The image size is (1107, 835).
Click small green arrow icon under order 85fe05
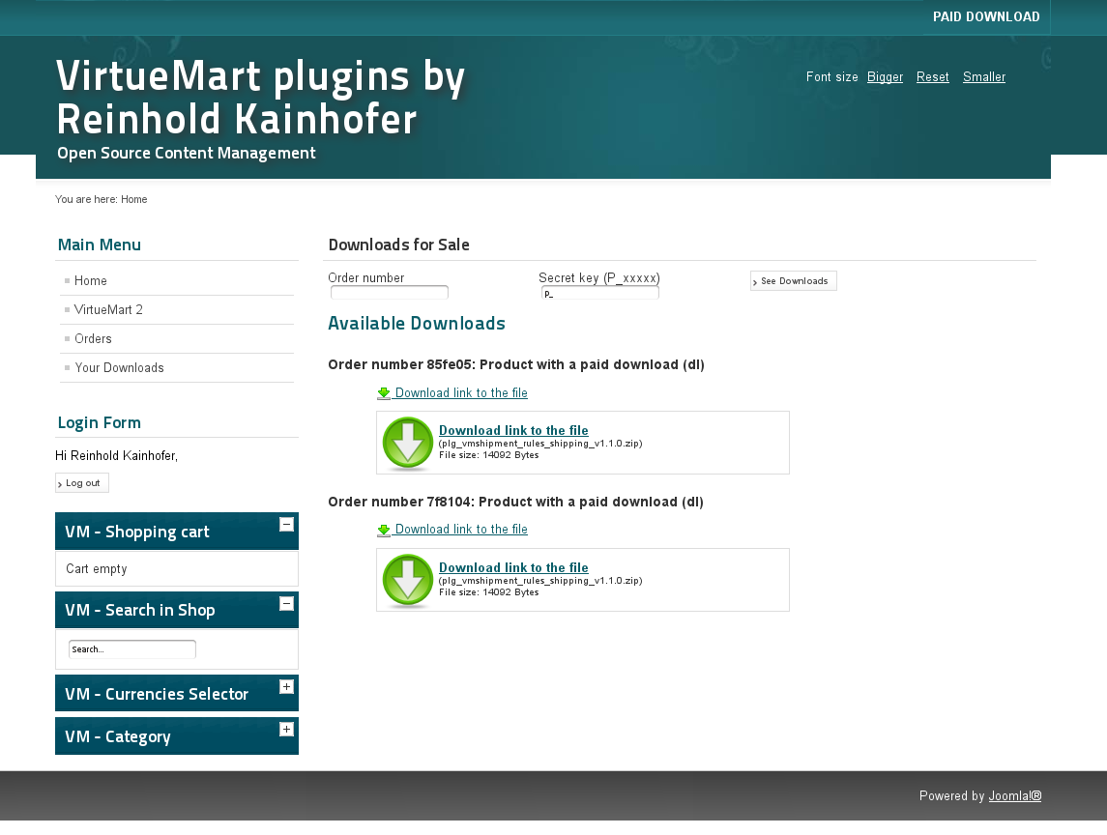coord(384,393)
